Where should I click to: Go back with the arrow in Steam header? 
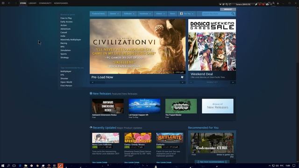9,3
